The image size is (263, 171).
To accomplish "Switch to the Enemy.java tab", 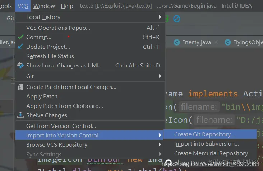I will pyautogui.click(x=196, y=42).
